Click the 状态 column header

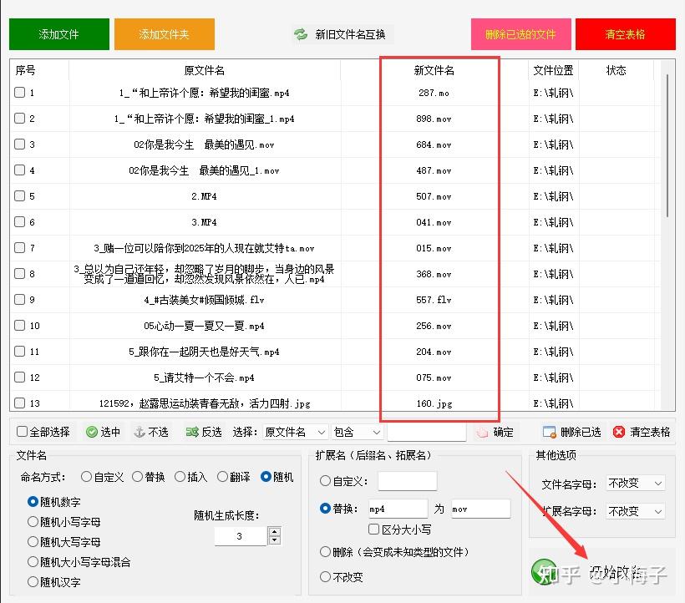[x=616, y=70]
